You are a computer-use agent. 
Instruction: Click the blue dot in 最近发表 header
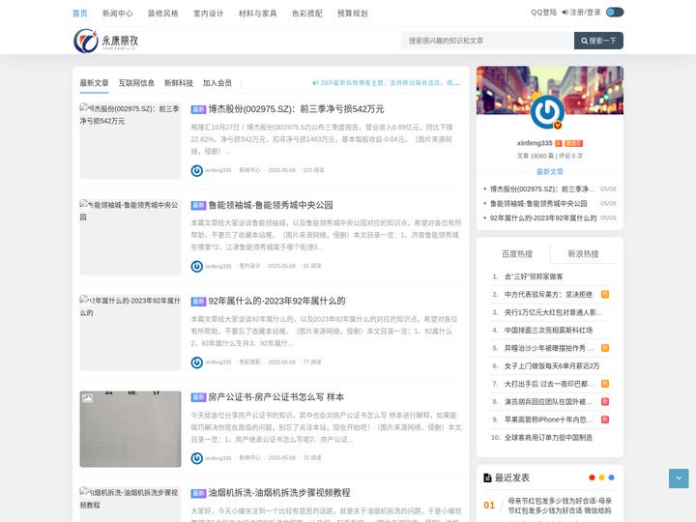(x=611, y=478)
